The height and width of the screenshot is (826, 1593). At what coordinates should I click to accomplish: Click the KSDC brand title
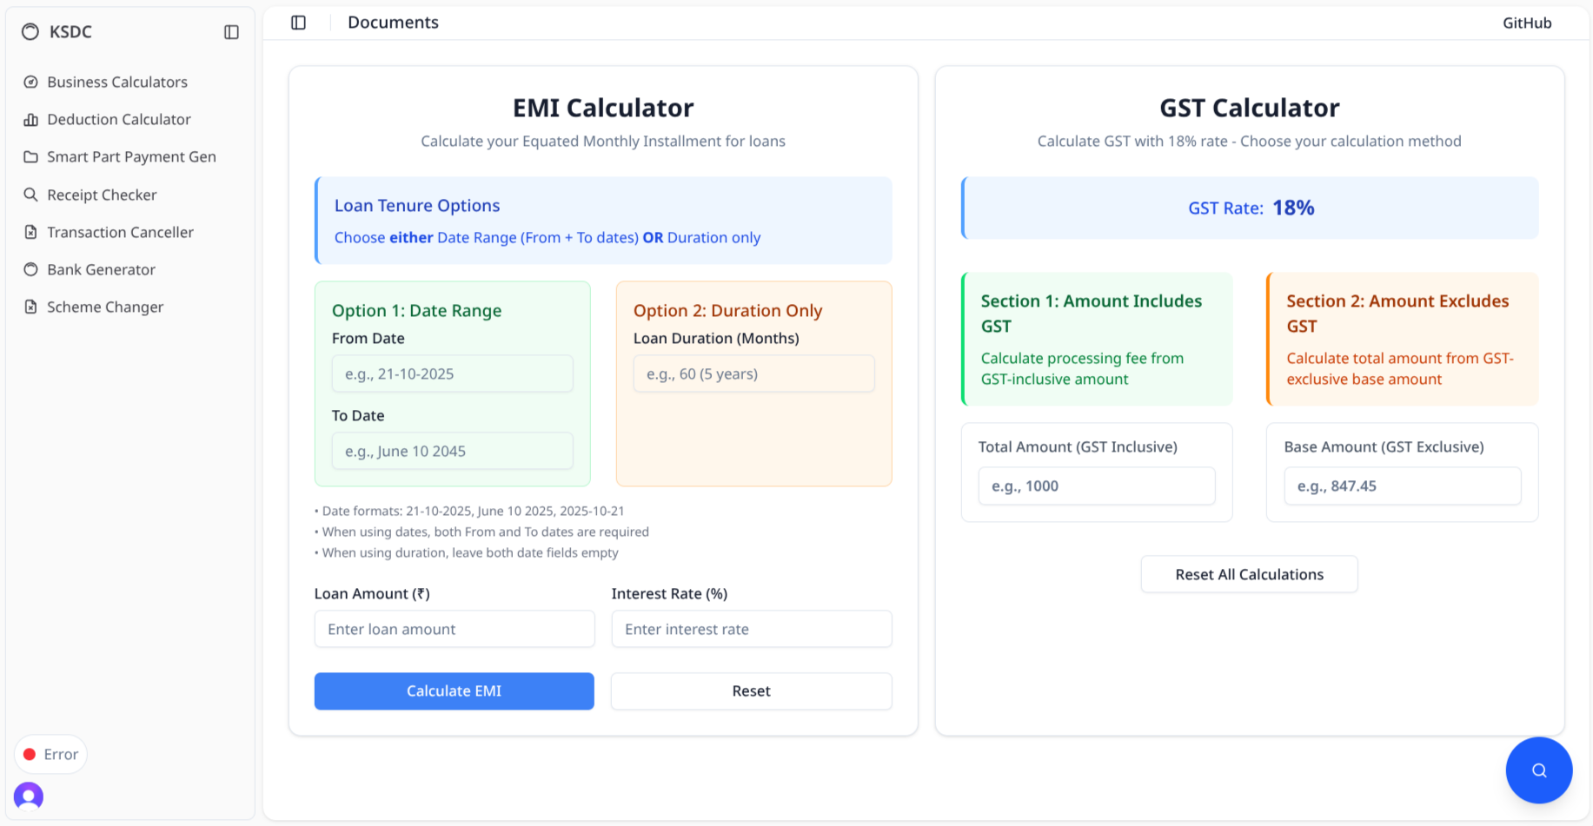(x=70, y=32)
